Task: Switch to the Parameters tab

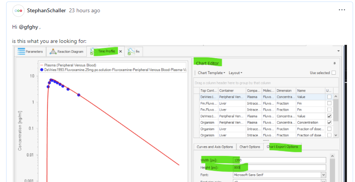Action: click(x=30, y=52)
